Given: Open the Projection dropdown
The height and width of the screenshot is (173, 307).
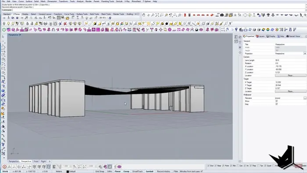Looking at the screenshot, I should [305, 54].
